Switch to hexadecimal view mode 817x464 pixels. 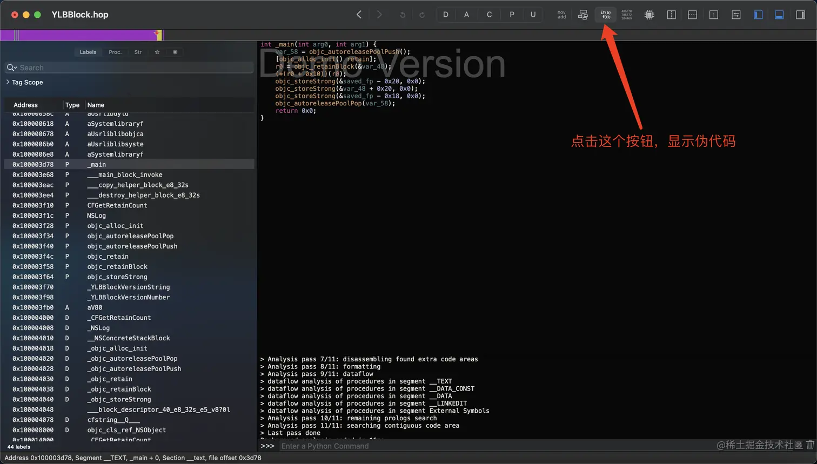[x=627, y=15]
